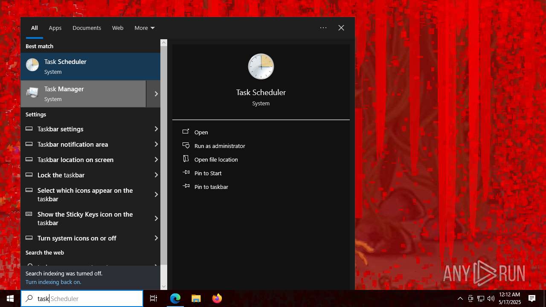Open the Windows Start button
Viewport: 546px width, 307px height.
(x=10, y=298)
